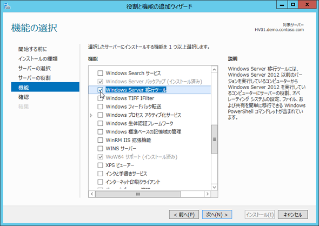The image size is (319, 226).
Task: Open the インストールの種類 step
Action: click(38, 58)
